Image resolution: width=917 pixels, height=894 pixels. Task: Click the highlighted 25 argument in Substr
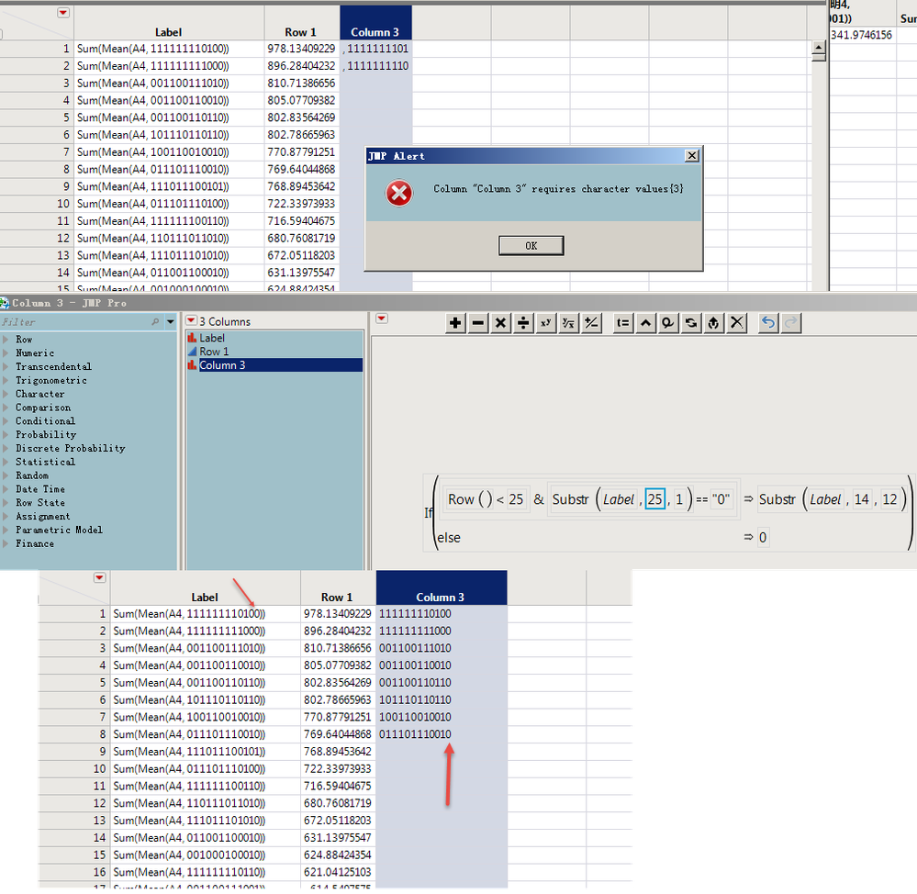pyautogui.click(x=655, y=498)
